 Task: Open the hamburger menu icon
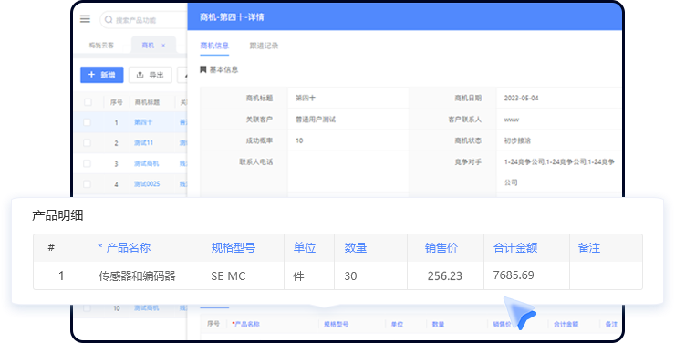click(x=85, y=19)
